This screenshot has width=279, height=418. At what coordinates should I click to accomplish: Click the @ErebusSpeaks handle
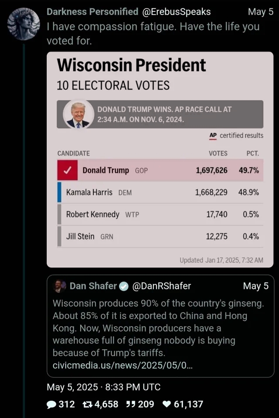pyautogui.click(x=176, y=12)
